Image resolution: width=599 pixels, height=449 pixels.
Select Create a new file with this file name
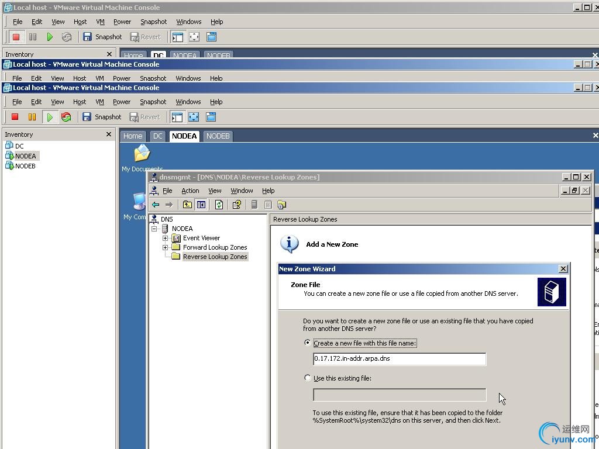(x=308, y=343)
